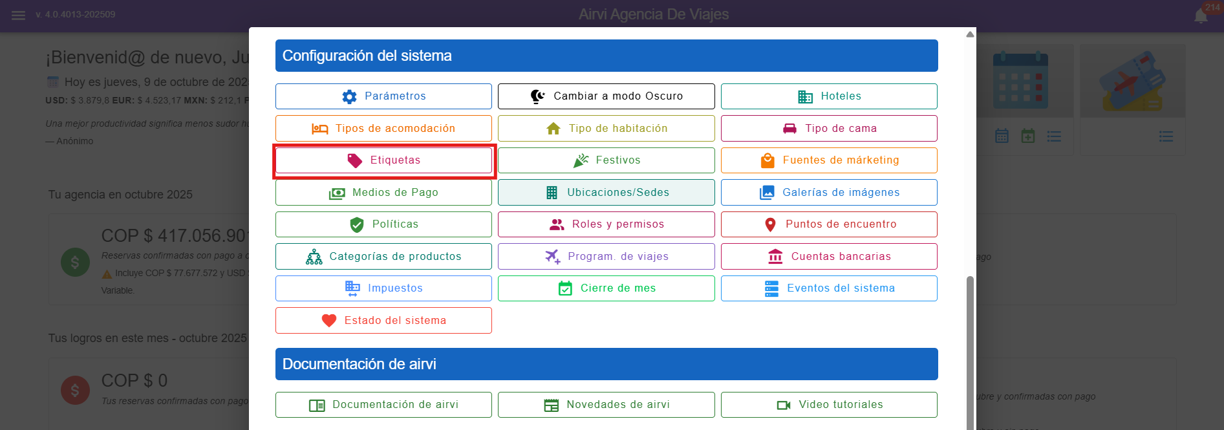Open Galerías de imágenes
This screenshot has width=1224, height=430.
coord(829,193)
